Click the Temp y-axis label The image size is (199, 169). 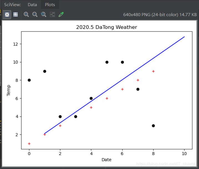pos(9,90)
